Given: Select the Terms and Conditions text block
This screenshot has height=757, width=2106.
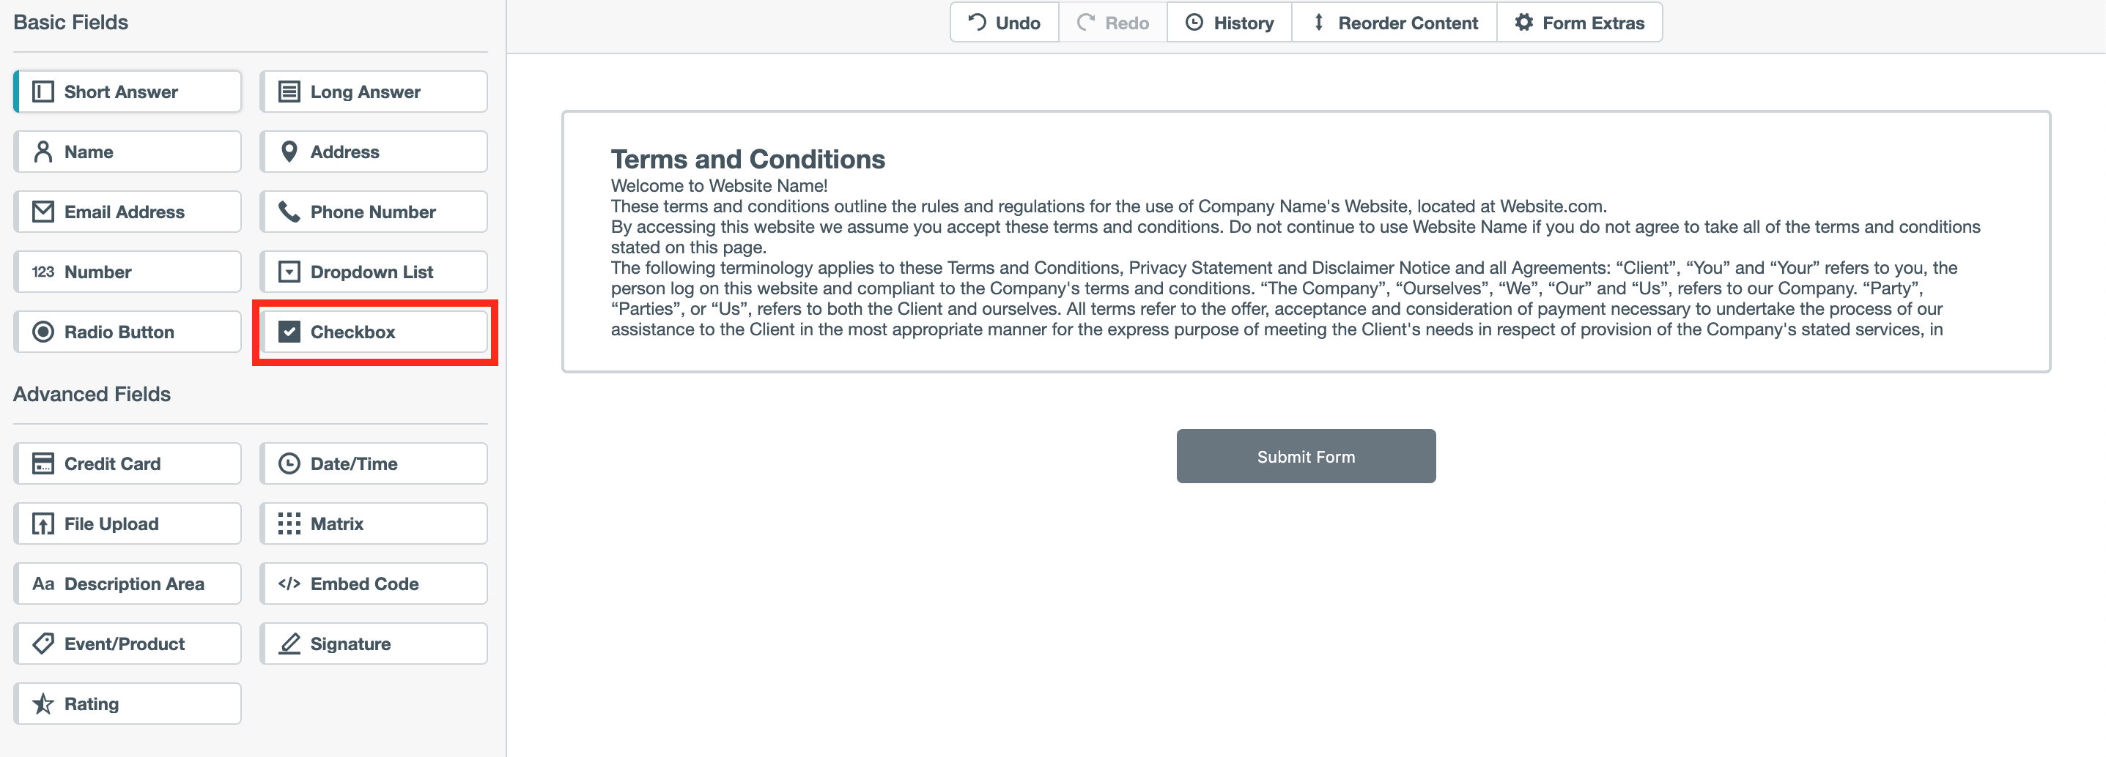Looking at the screenshot, I should point(1306,242).
